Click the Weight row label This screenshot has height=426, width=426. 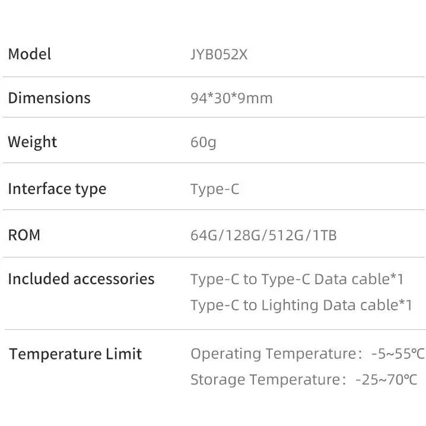(33, 142)
